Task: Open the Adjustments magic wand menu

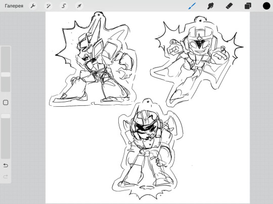Action: click(x=48, y=6)
